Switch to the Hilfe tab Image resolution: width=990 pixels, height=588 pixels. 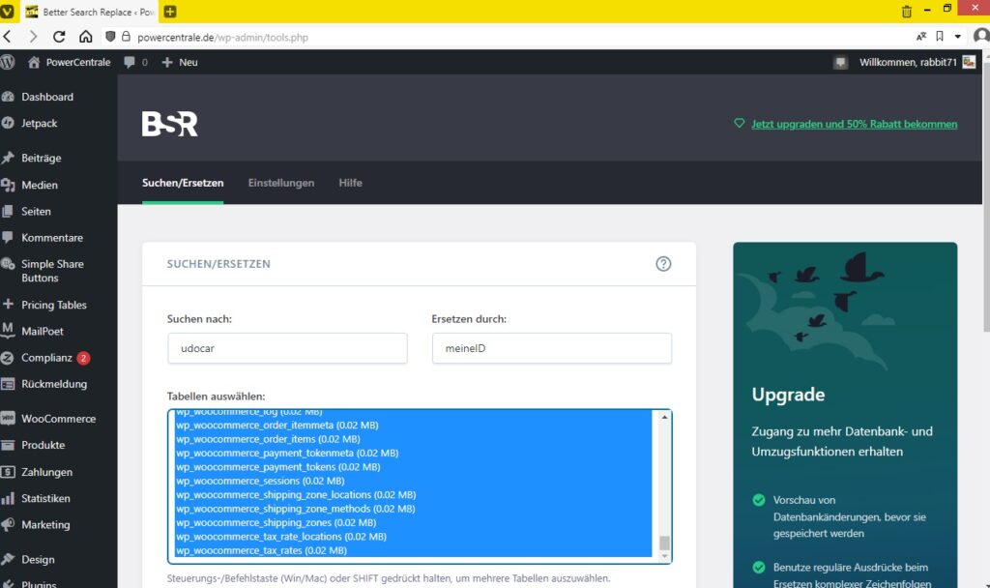(350, 183)
